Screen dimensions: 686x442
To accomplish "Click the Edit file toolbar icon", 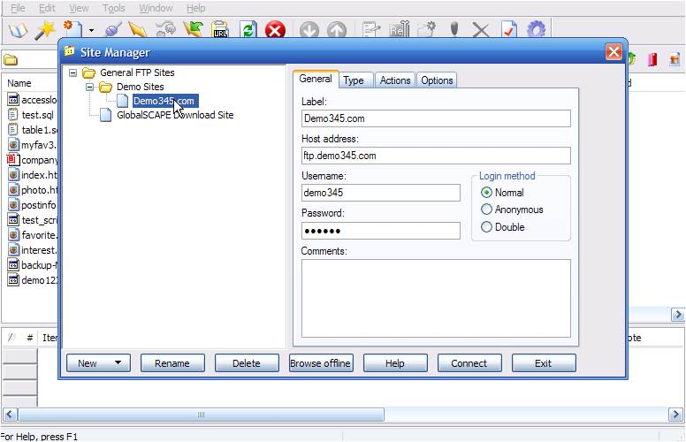I will click(x=371, y=30).
